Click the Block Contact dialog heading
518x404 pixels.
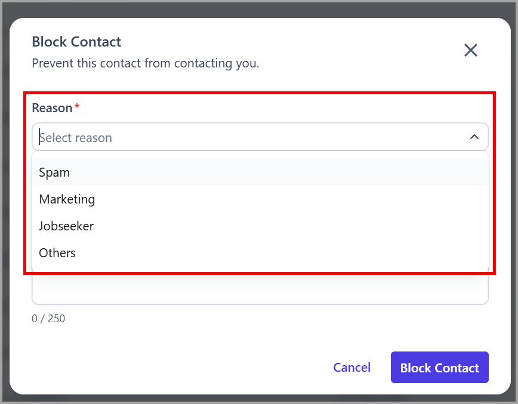point(76,42)
